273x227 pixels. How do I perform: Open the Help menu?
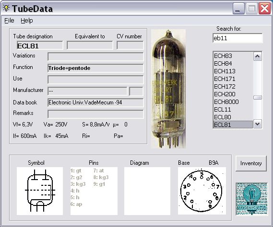tap(27, 21)
